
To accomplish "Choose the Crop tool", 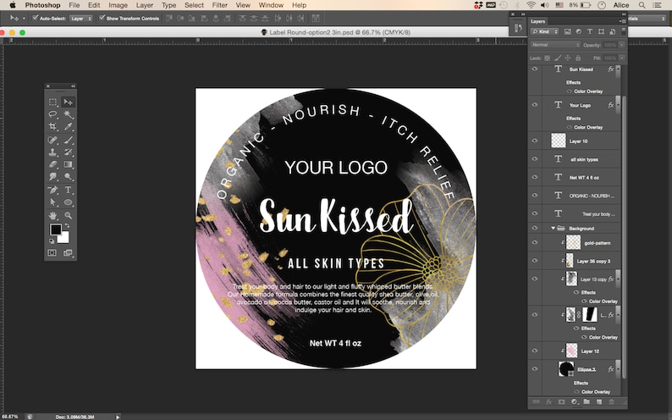I will [x=52, y=127].
